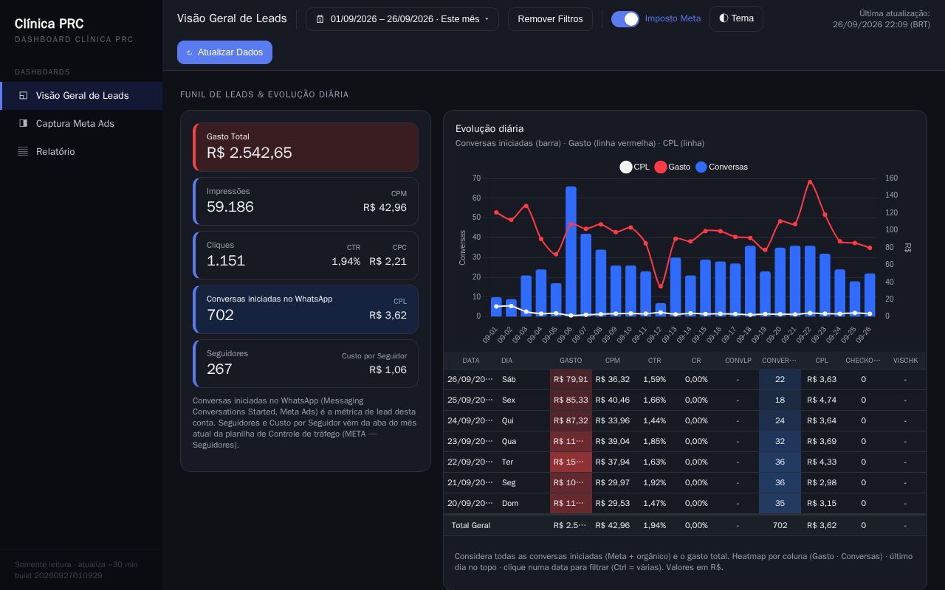Click the 22/09 date cell
Image resolution: width=945 pixels, height=590 pixels.
(x=470, y=462)
